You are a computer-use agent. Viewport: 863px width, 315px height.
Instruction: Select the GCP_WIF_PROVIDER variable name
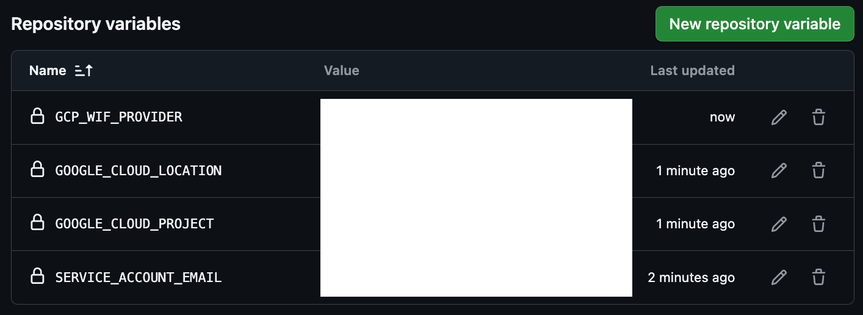click(119, 117)
